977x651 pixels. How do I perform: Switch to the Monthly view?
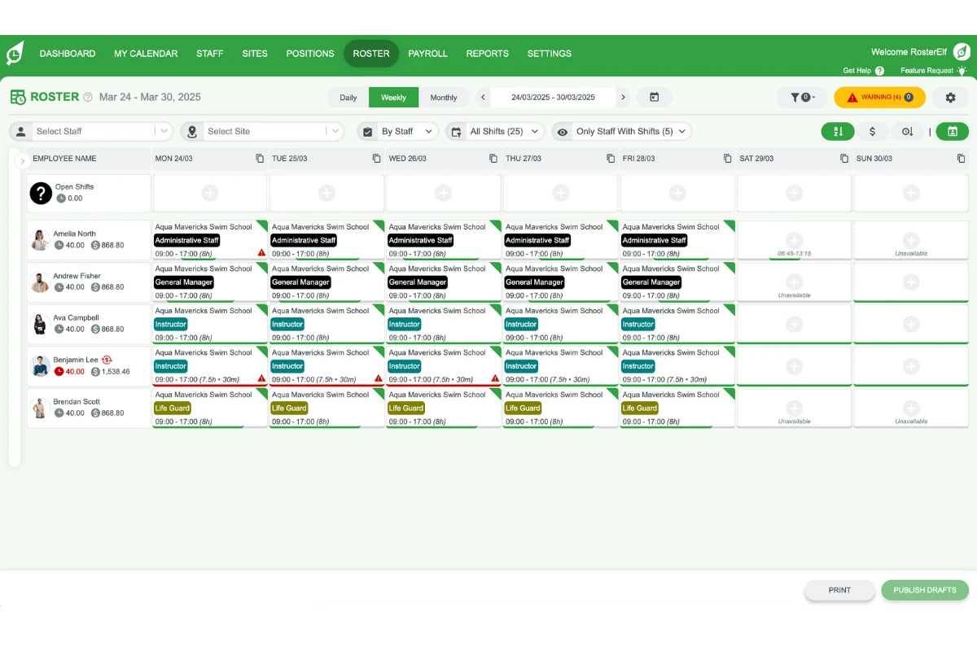[444, 98]
